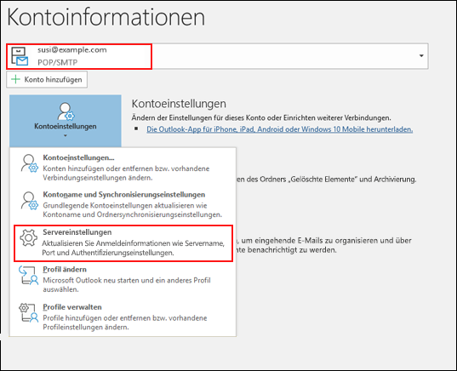The width and height of the screenshot is (457, 371).
Task: Click the Kontoinformationen page heading
Action: (106, 17)
